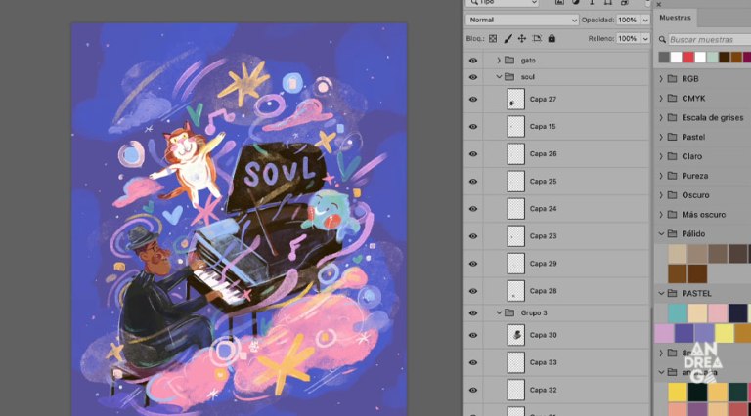Select the Grupo 3 folder icon

509,312
